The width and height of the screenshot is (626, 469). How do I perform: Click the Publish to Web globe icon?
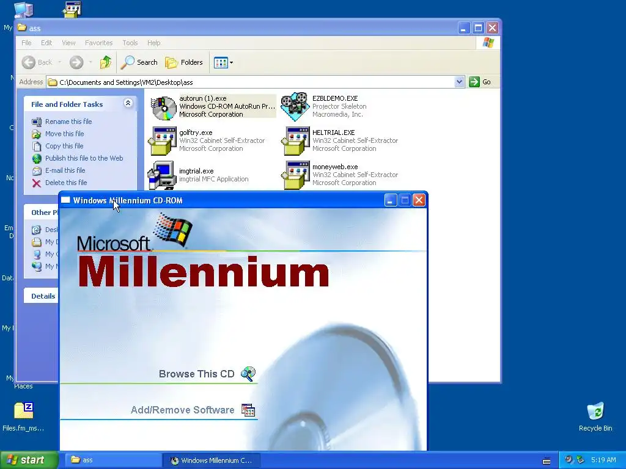(x=37, y=159)
